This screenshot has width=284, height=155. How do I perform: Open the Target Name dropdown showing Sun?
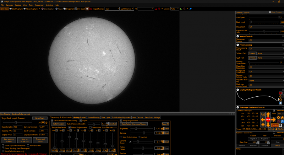tap(112, 9)
